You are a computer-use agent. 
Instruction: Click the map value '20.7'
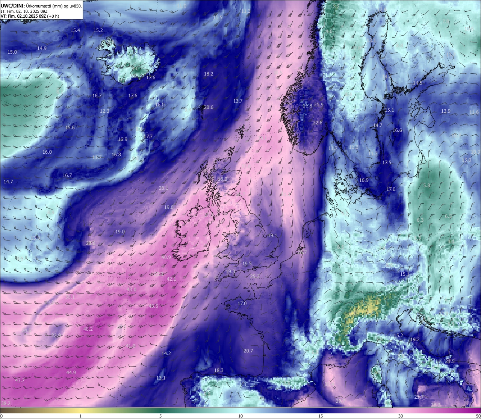tap(248, 351)
